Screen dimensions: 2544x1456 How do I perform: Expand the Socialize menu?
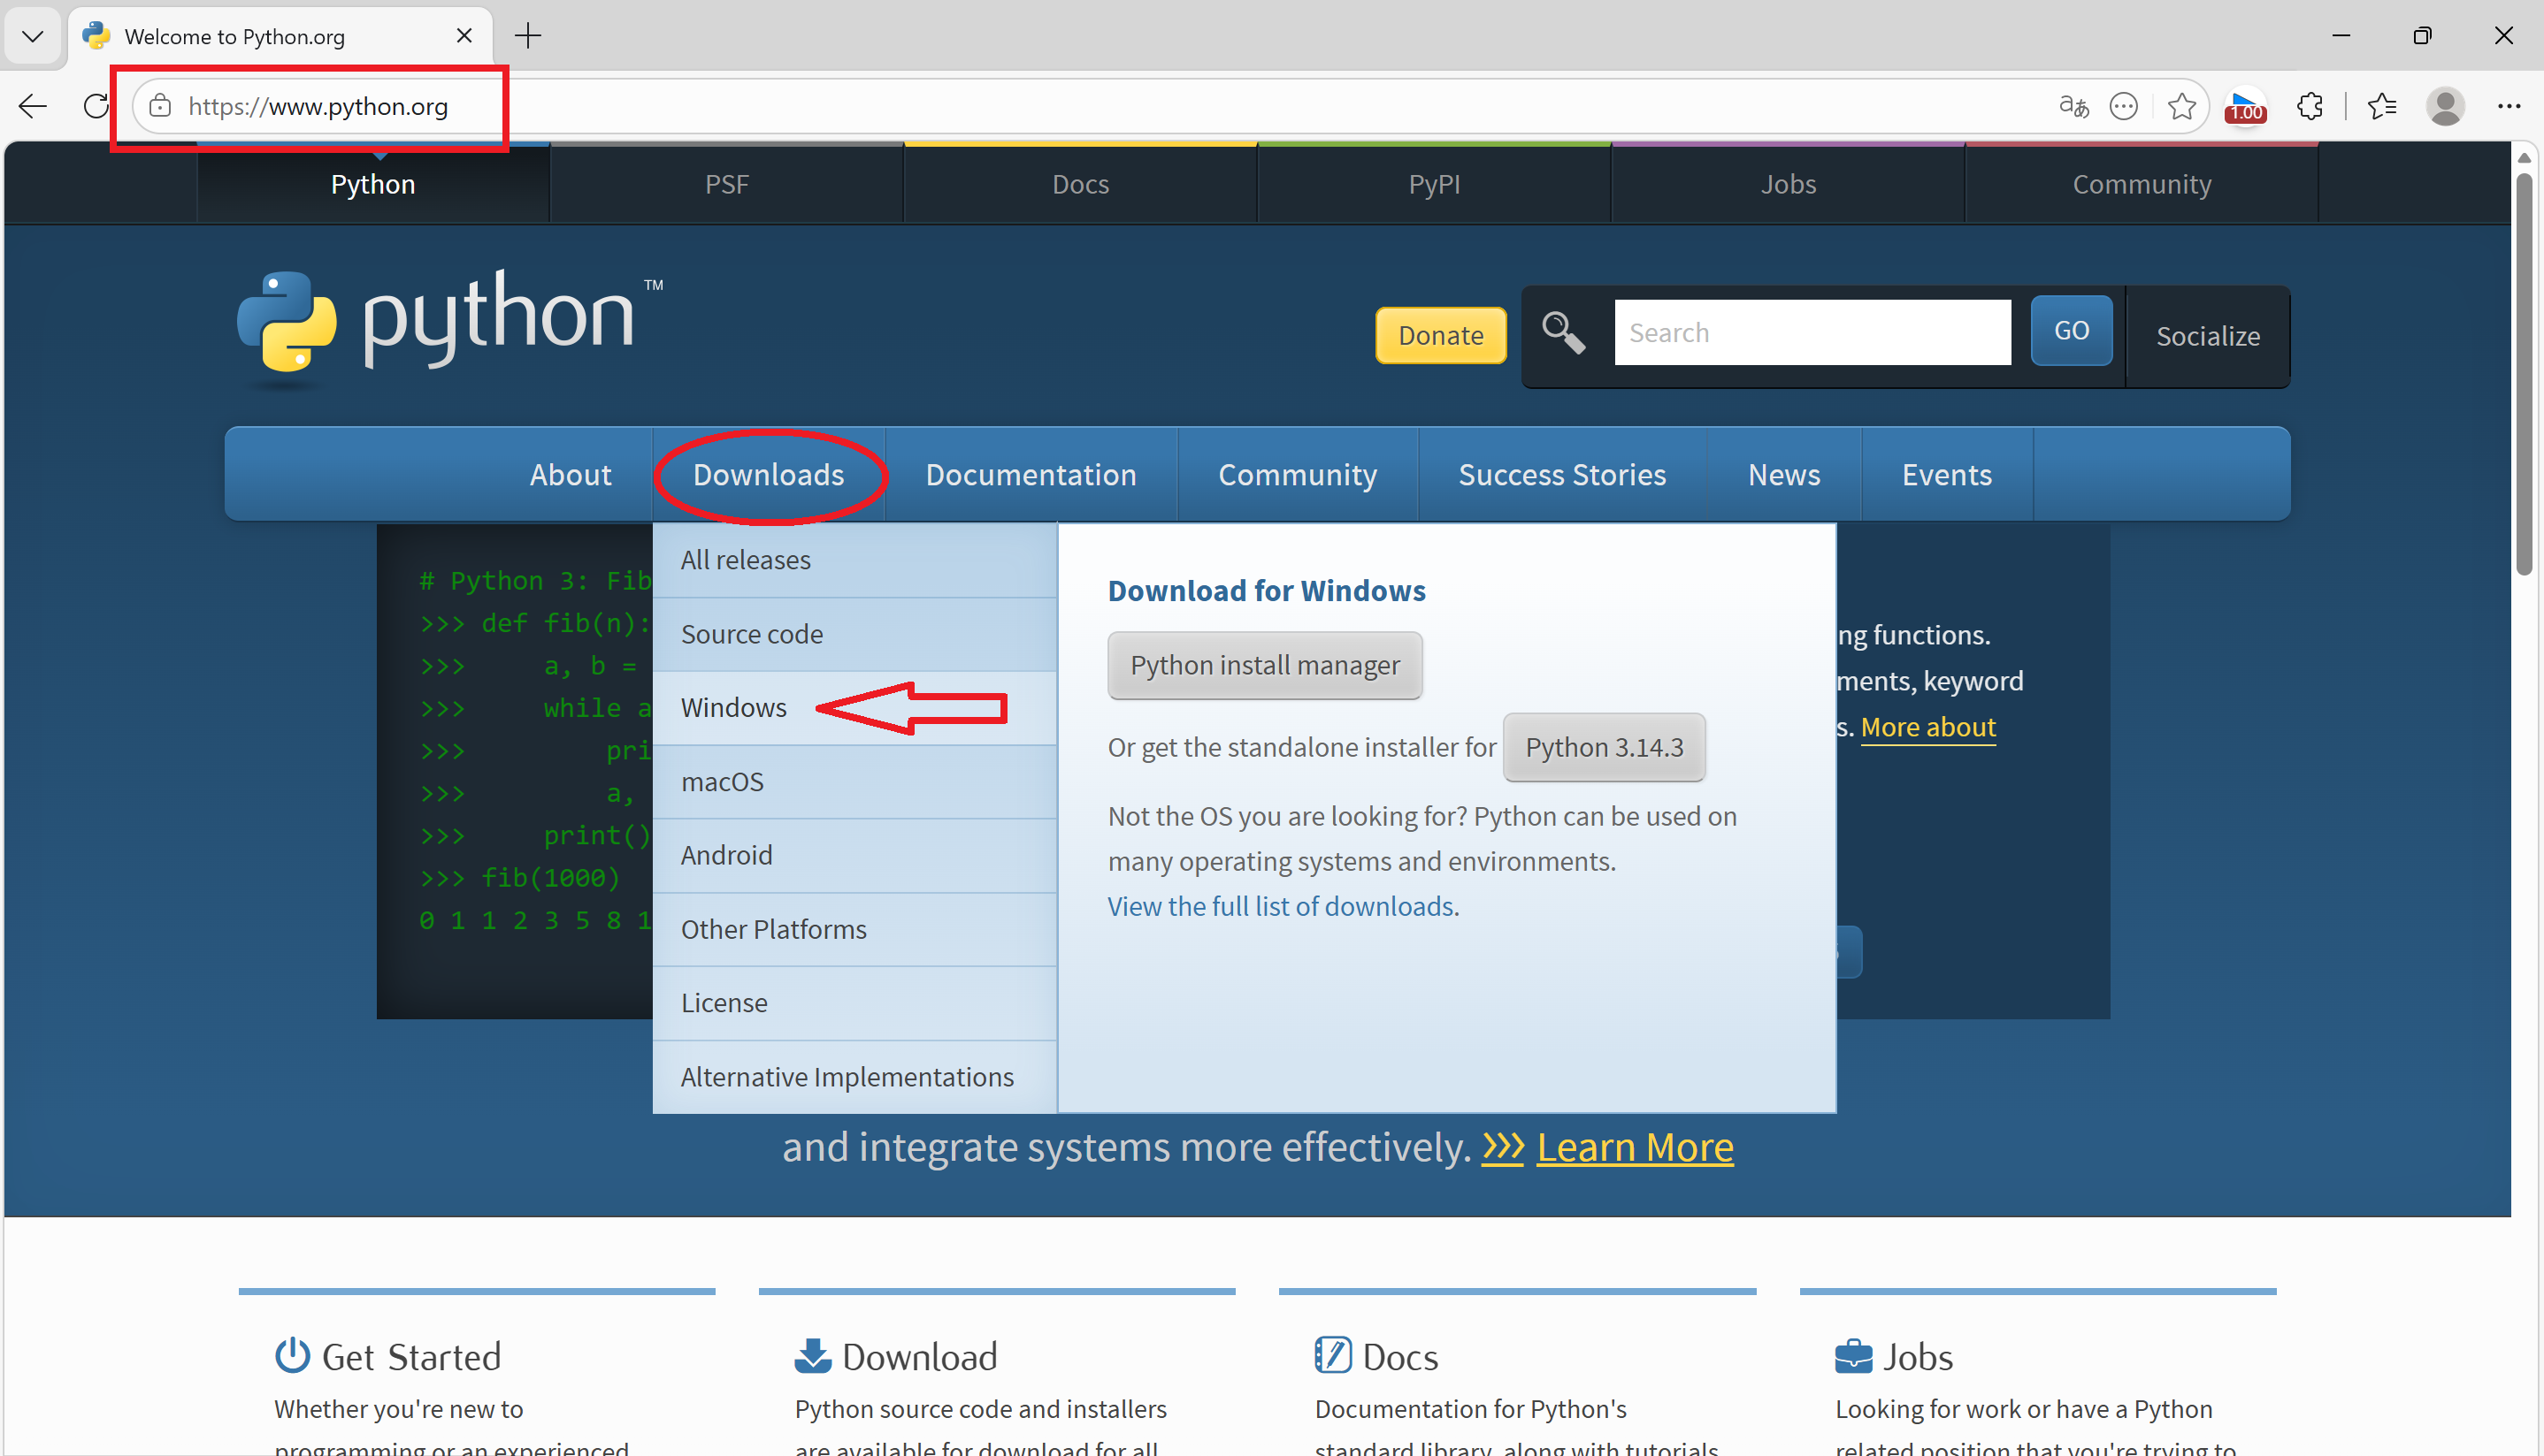(2208, 336)
